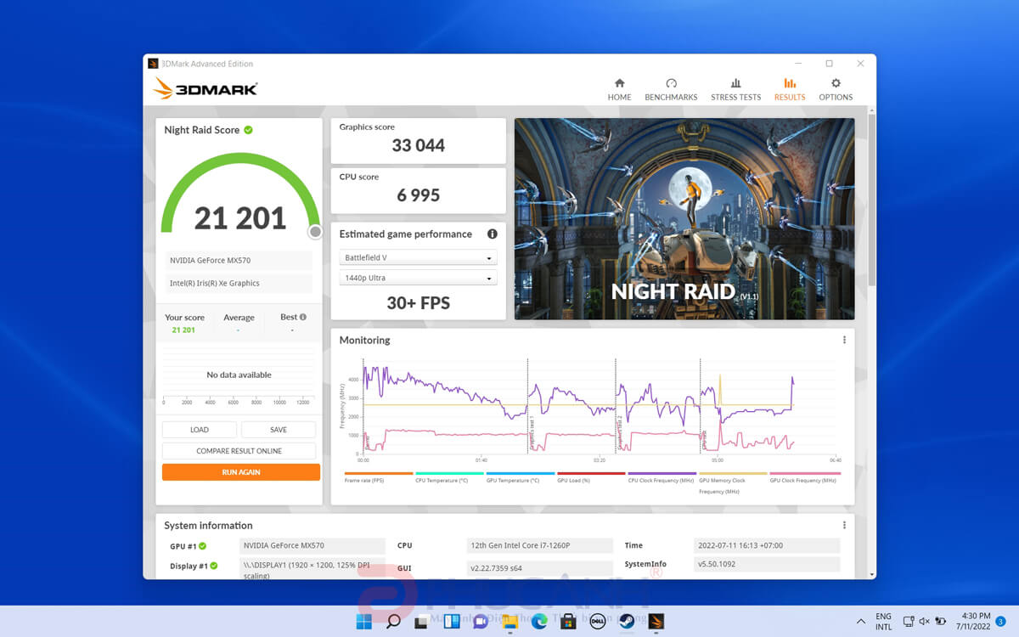1019x637 pixels.
Task: Click the CPU score value 6 995
Action: point(419,195)
